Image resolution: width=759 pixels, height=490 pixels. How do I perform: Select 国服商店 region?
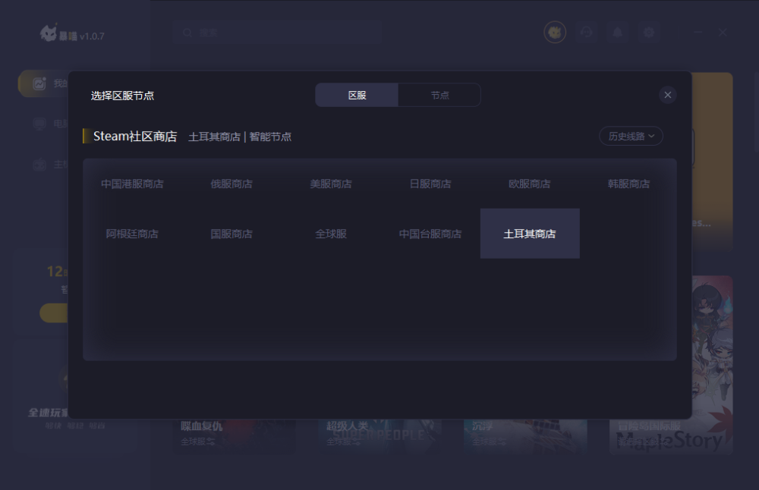pos(231,234)
